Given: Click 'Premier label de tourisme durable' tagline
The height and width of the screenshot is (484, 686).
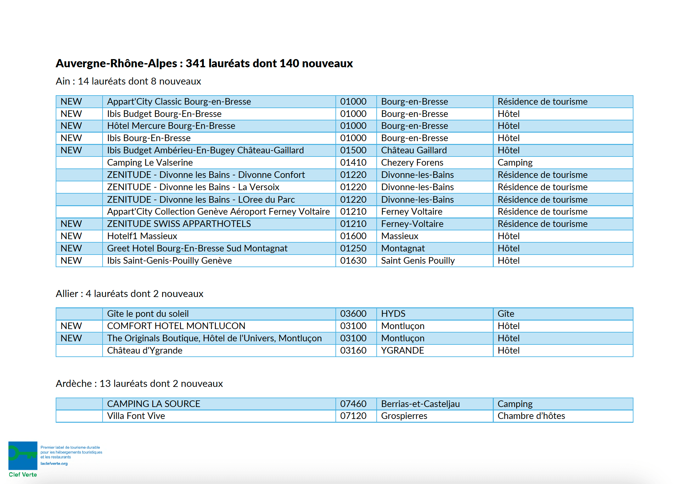Looking at the screenshot, I should click(x=70, y=448).
